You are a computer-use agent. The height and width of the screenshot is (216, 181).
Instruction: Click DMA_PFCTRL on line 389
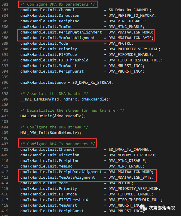[120, 43]
